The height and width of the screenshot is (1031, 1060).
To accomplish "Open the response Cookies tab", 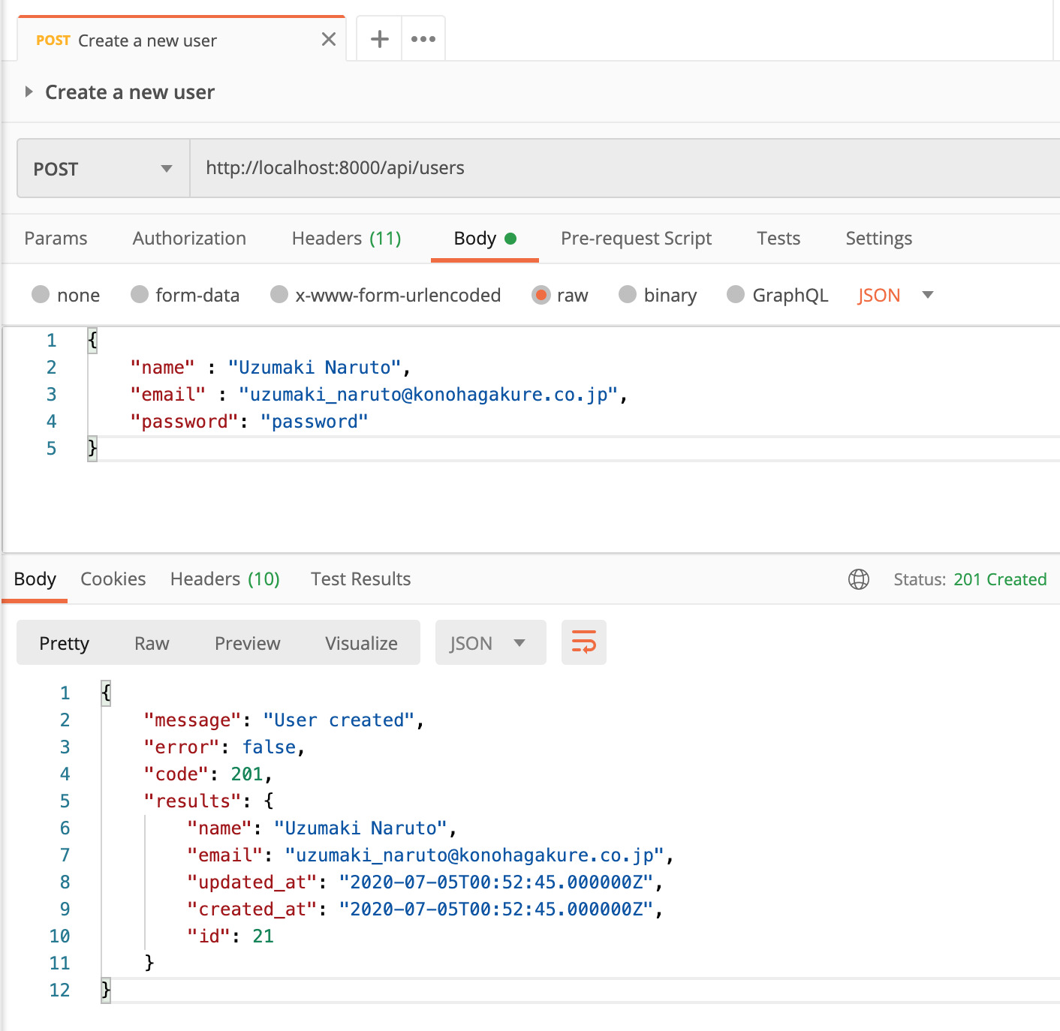I will tap(113, 579).
